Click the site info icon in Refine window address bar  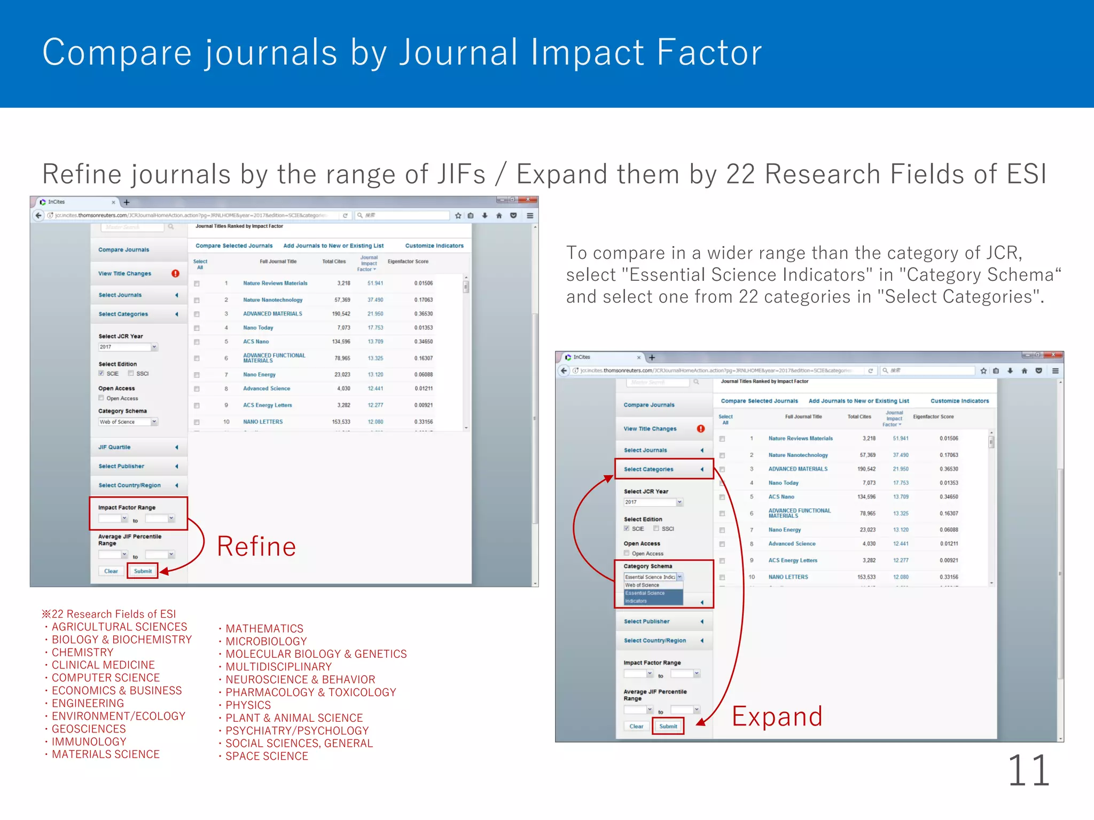[x=50, y=216]
